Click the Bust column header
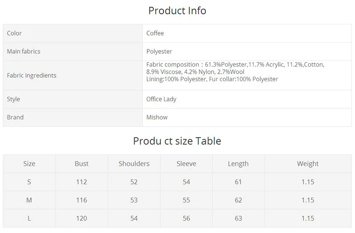 (x=82, y=164)
